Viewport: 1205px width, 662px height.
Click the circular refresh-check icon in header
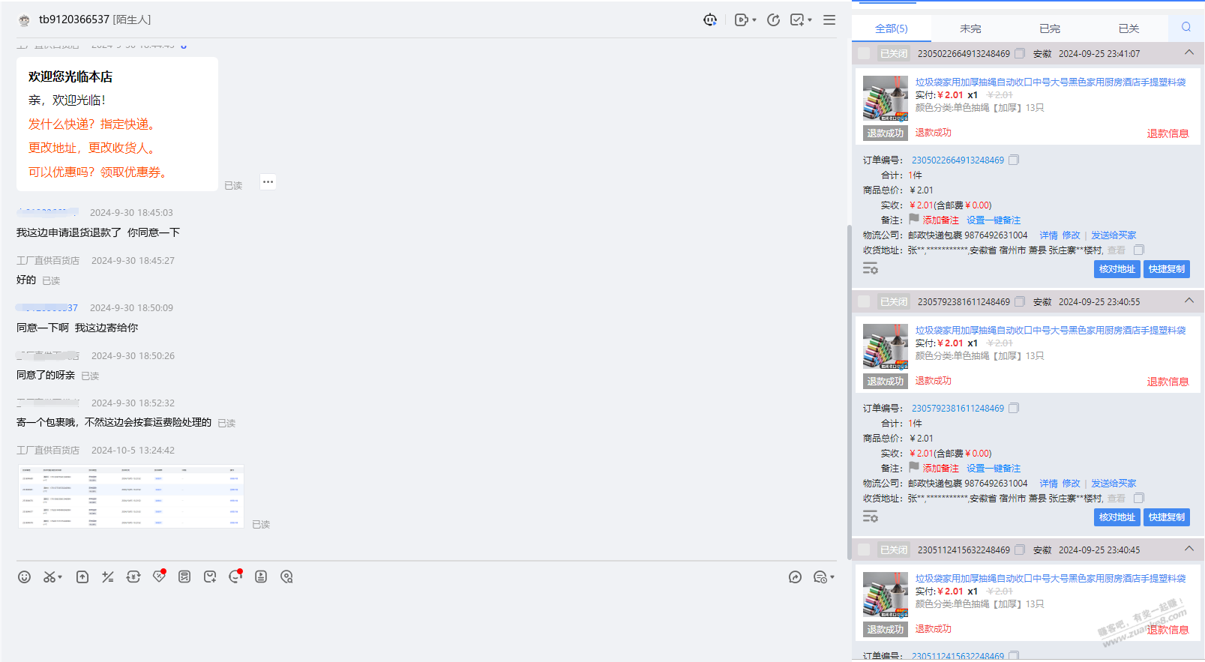774,20
